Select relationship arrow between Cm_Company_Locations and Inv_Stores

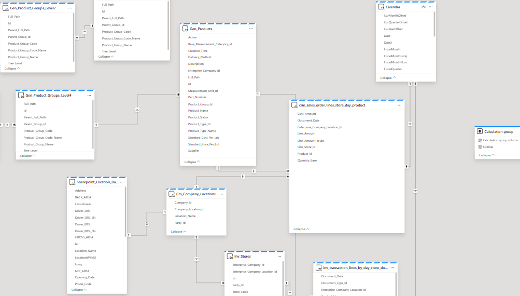point(196,259)
